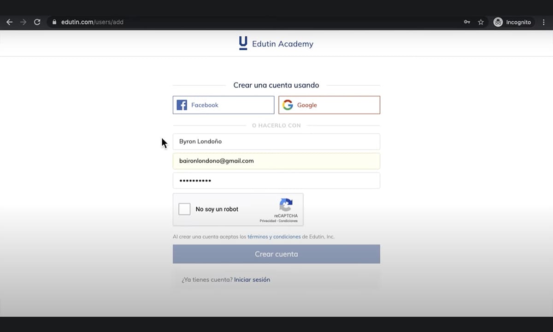Click the padlock icon in address bar
553x332 pixels.
pyautogui.click(x=54, y=22)
